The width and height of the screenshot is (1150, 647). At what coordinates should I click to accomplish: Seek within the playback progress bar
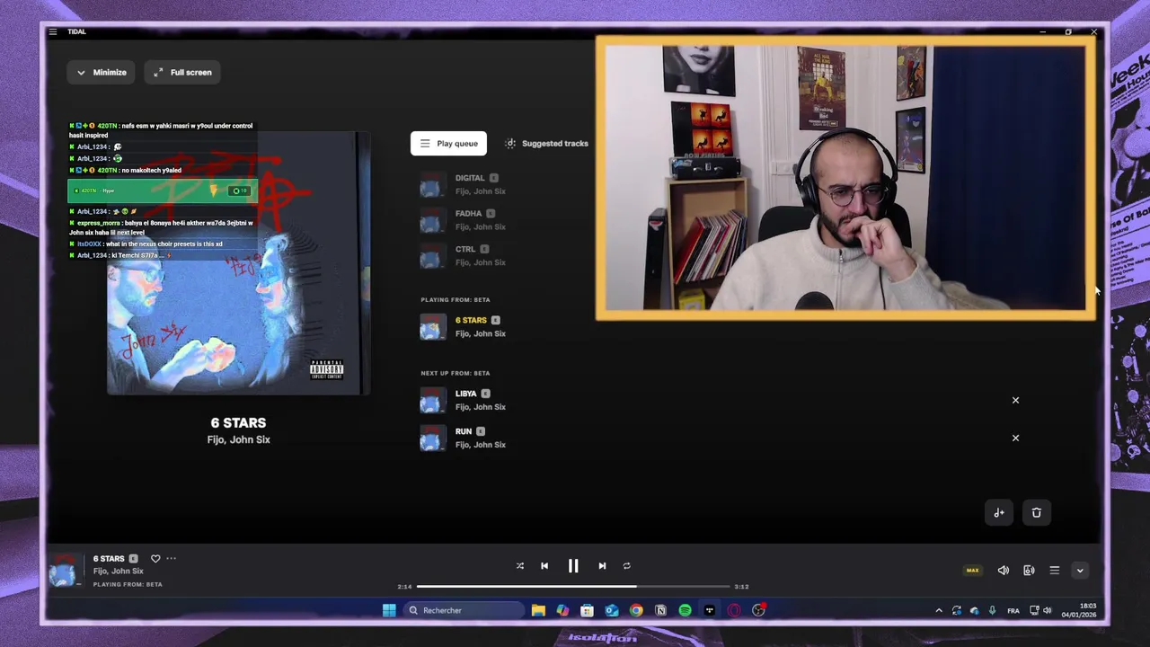click(573, 586)
